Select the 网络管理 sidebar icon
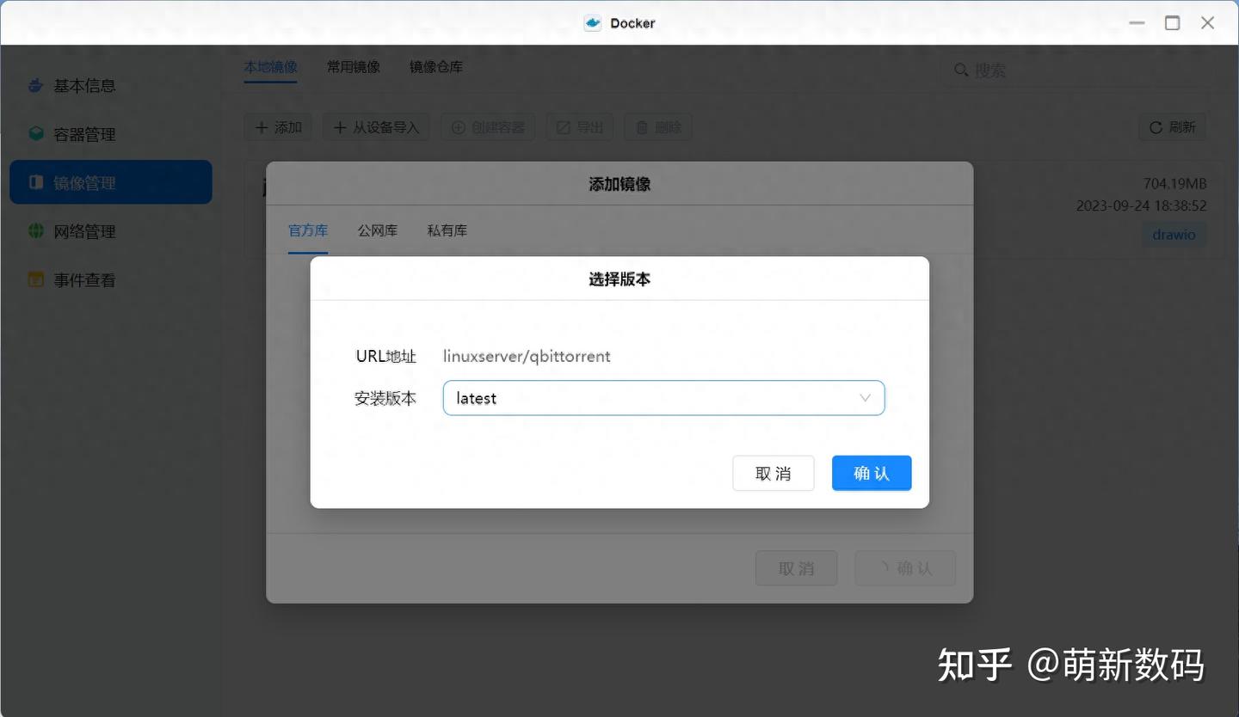Screen dimensions: 1239x717 (x=34, y=230)
